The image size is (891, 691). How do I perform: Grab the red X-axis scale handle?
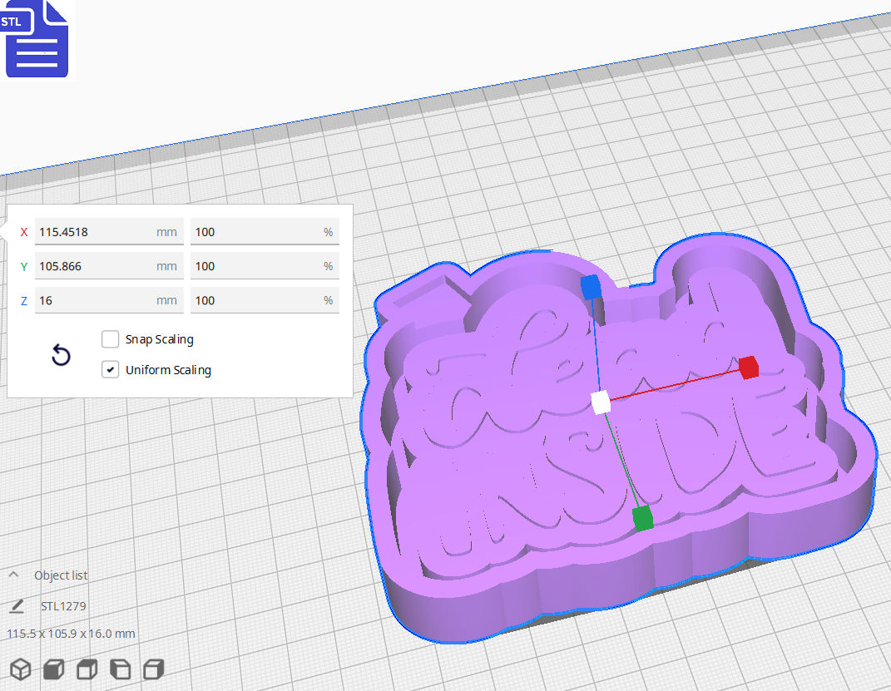click(x=747, y=369)
